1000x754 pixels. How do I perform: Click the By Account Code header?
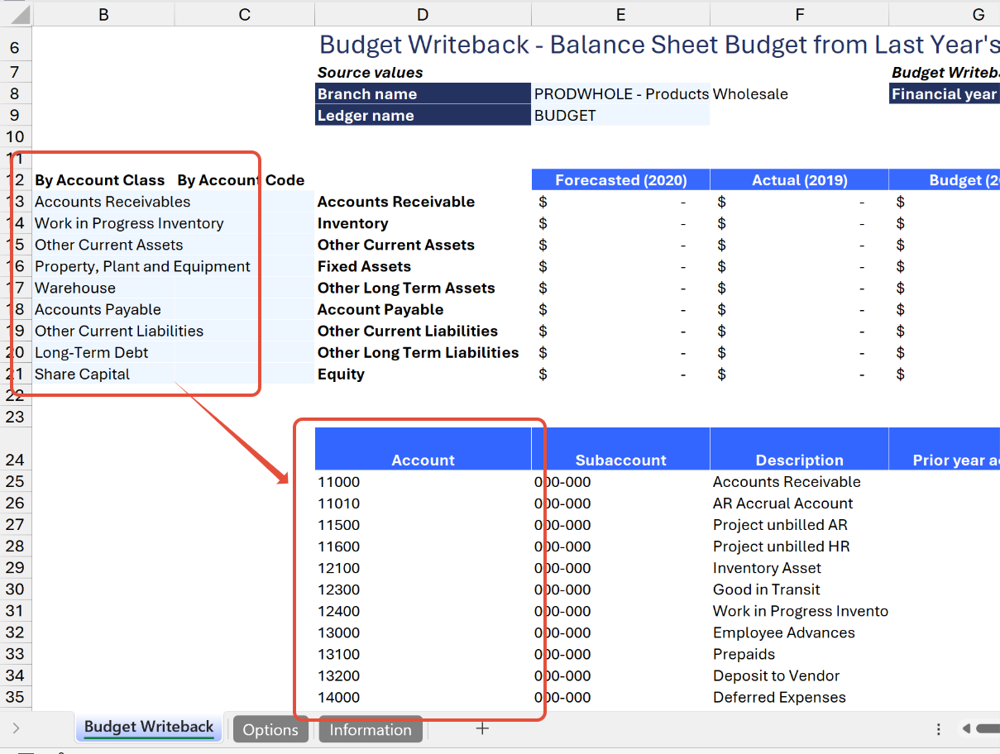tap(241, 180)
